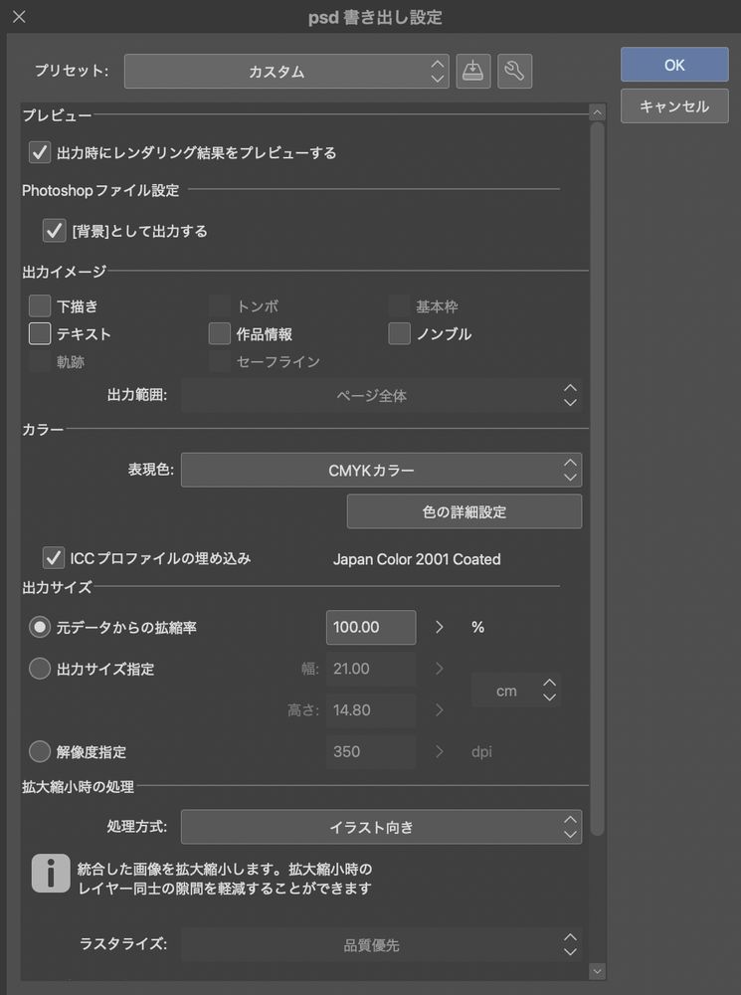Click the info icon beside the description
Screen dimensions: 741x995
pyautogui.click(x=51, y=874)
